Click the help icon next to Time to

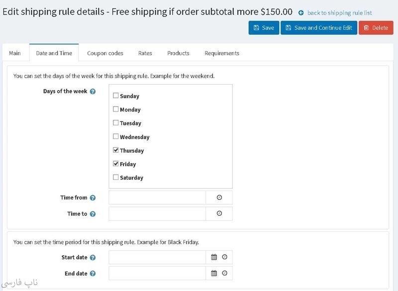(x=93, y=214)
